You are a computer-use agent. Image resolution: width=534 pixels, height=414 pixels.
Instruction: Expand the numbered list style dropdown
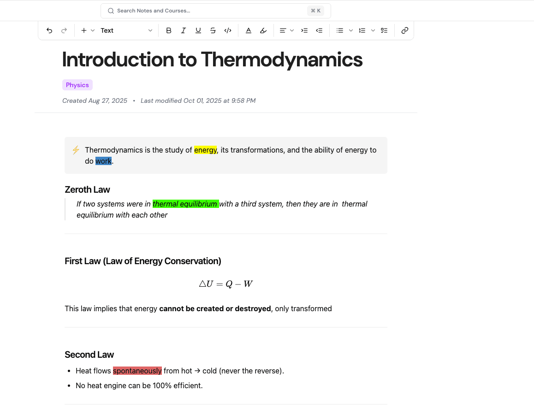pyautogui.click(x=373, y=30)
